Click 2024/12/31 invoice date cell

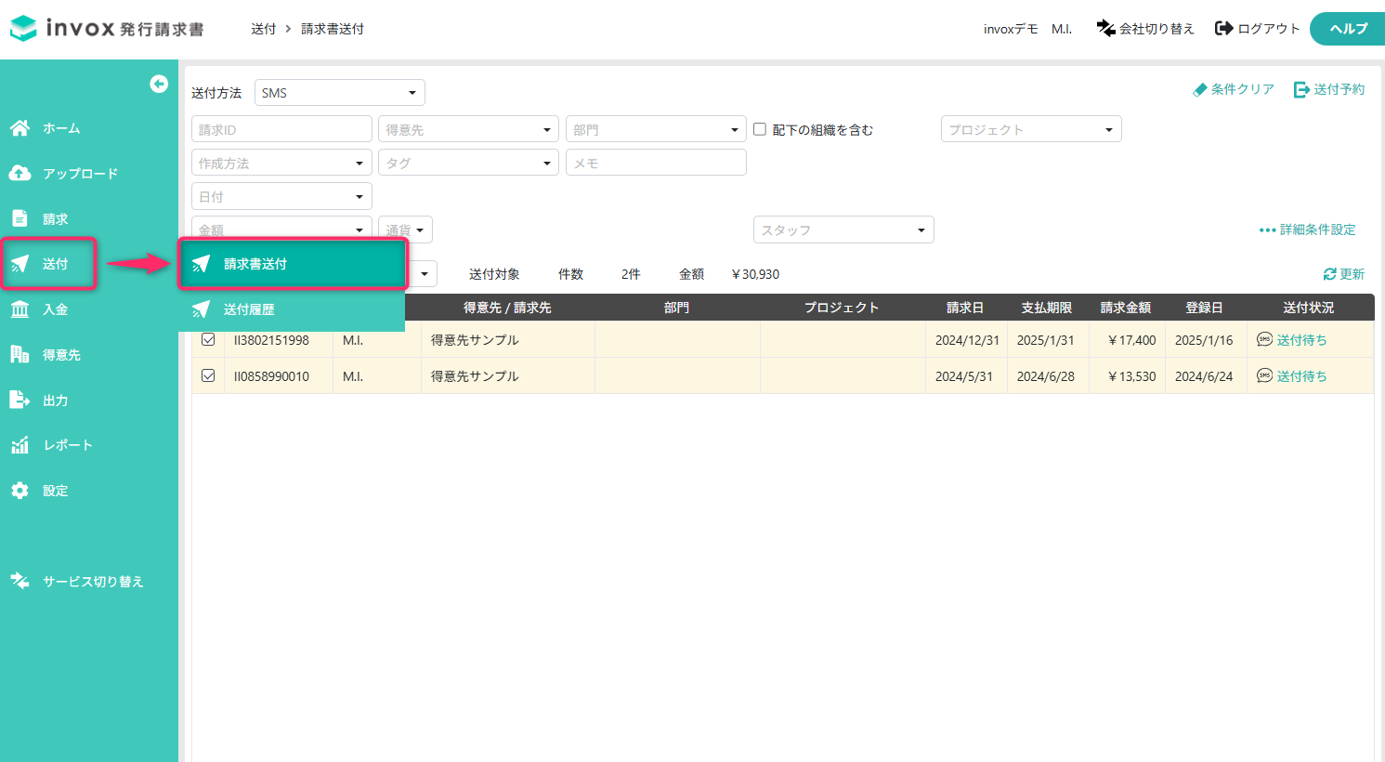coord(967,340)
